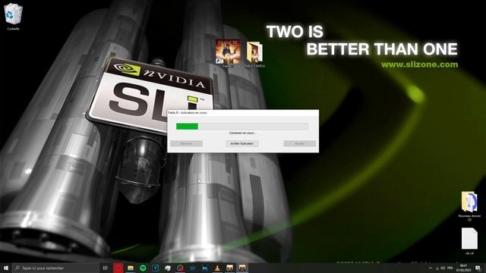
Task: Open the first Fable III taskbar icon
Action: tap(229, 268)
